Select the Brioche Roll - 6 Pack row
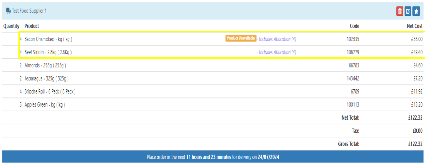Image resolution: width=425 pixels, height=164 pixels. point(50,91)
